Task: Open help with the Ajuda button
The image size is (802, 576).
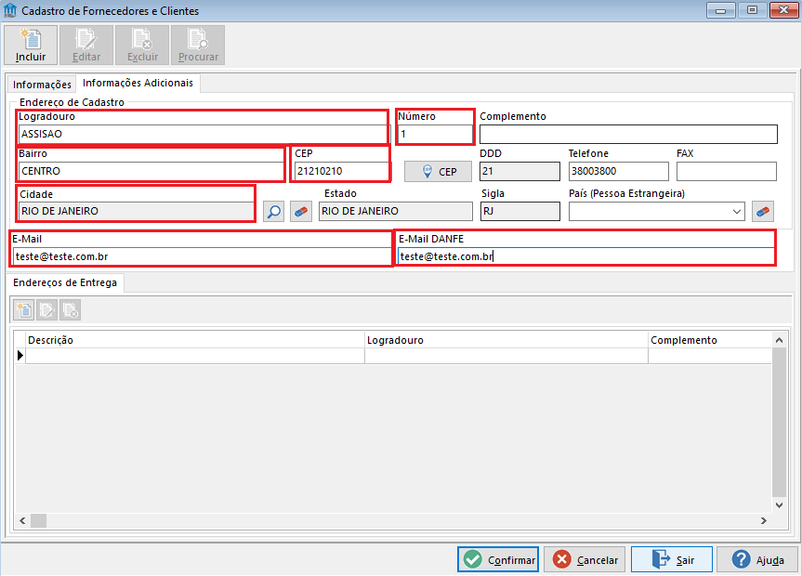Action: point(757,559)
